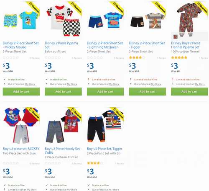Click the star rating of Tigger short set
209x191 pixels.
(137, 57)
